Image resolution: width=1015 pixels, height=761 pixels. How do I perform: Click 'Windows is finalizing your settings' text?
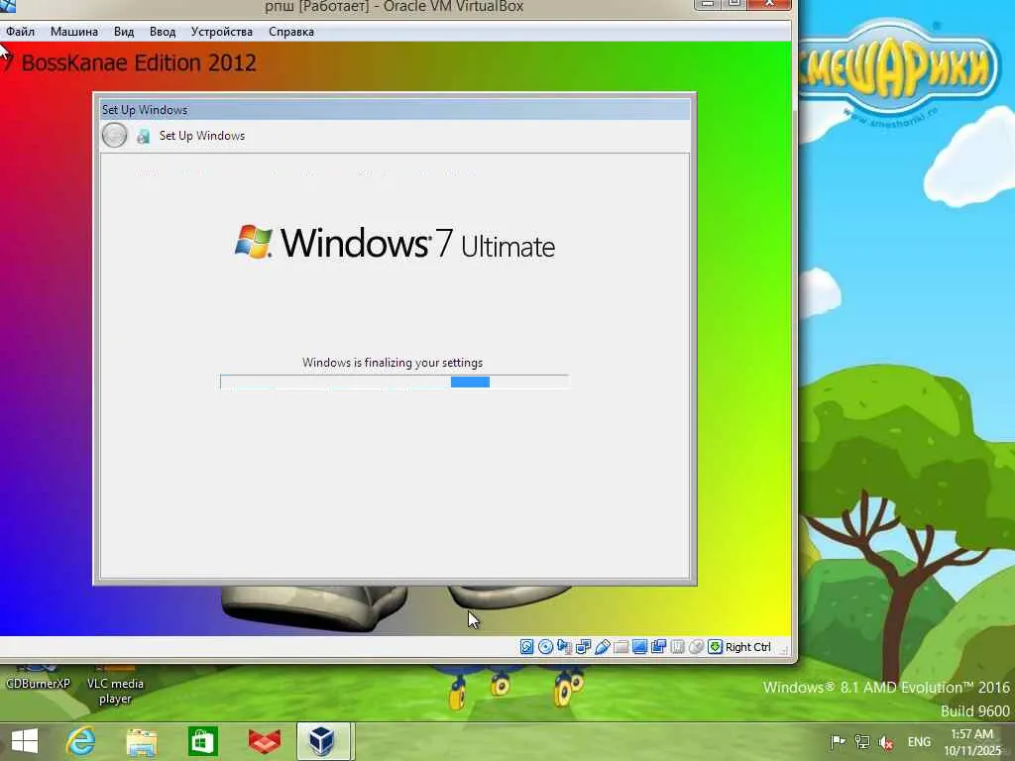[393, 363]
